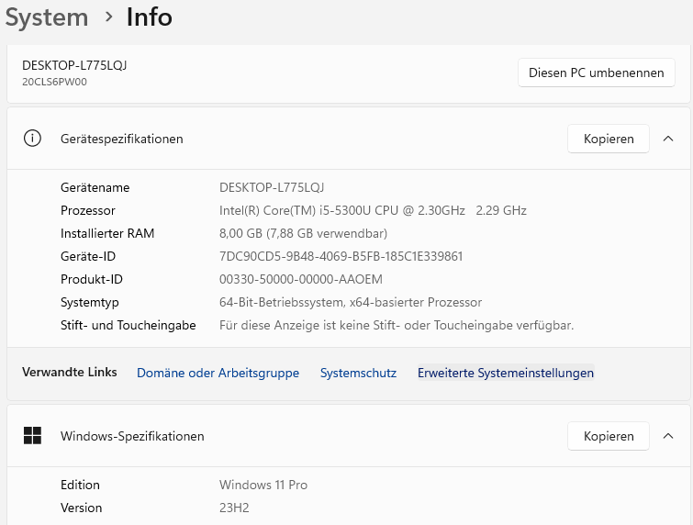Click the 23H2 version value

coord(234,508)
